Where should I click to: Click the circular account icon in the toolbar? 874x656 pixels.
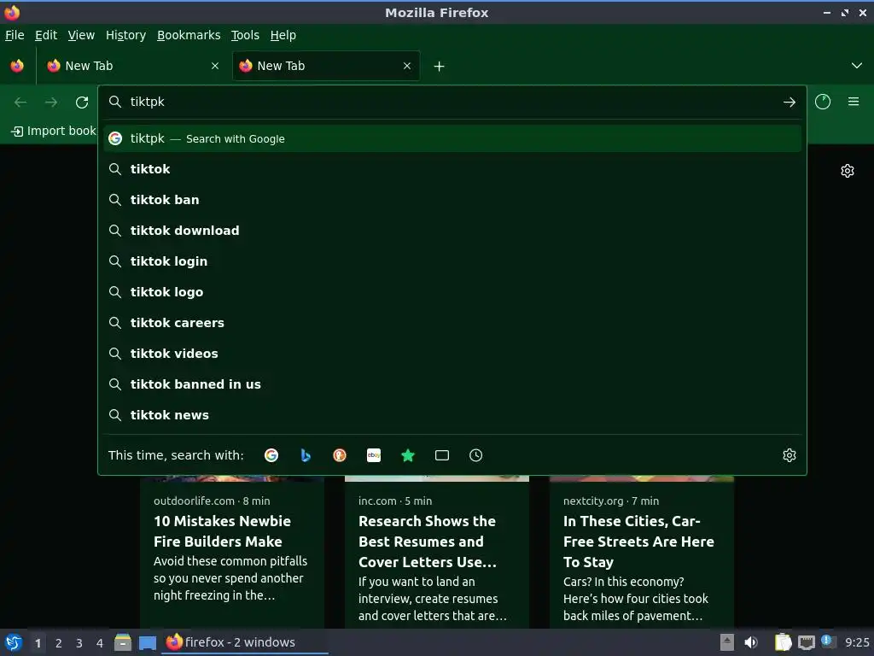tap(822, 102)
